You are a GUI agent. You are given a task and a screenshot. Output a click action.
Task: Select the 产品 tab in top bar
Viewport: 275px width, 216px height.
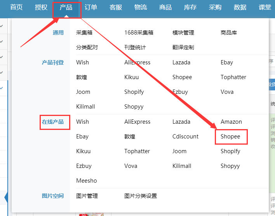[66, 7]
